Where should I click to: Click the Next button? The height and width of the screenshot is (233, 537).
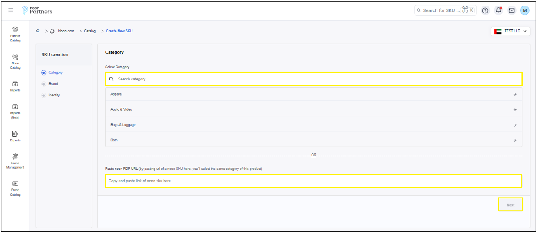tap(511, 205)
